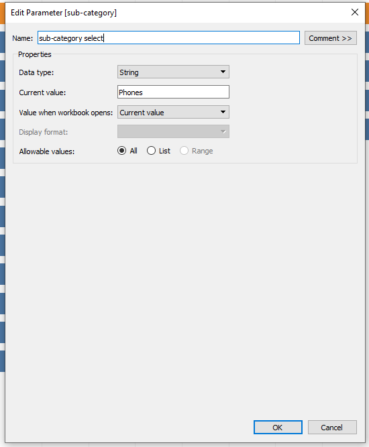Click the arrow beside Current value option
The width and height of the screenshot is (369, 447).
[x=223, y=112]
